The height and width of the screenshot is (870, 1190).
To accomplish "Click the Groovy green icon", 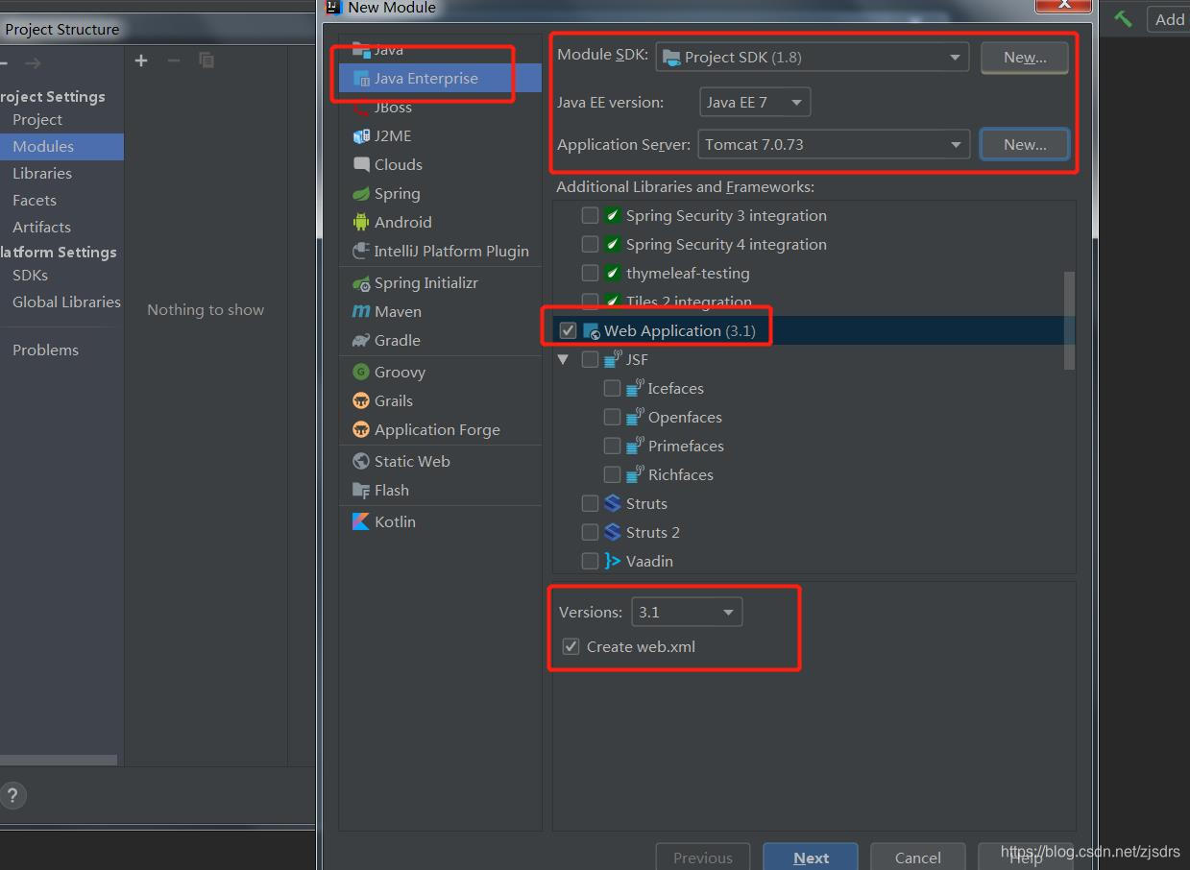I will pyautogui.click(x=361, y=373).
